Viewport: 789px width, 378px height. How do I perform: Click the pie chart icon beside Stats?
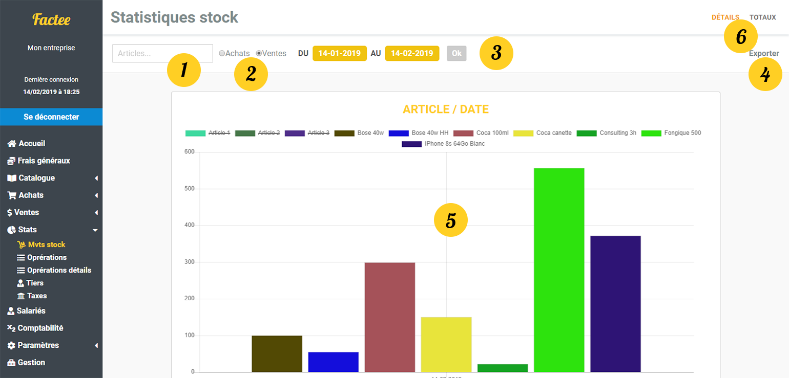click(x=11, y=230)
